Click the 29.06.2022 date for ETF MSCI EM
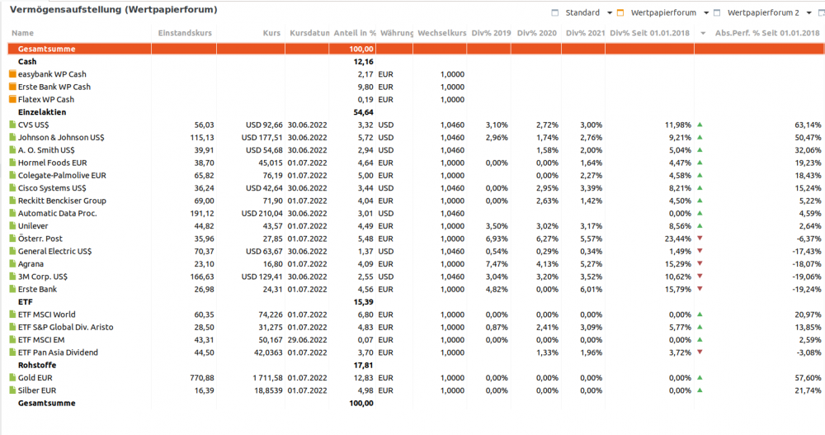The height and width of the screenshot is (435, 825). [307, 340]
